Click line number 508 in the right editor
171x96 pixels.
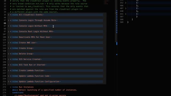(122, 19)
